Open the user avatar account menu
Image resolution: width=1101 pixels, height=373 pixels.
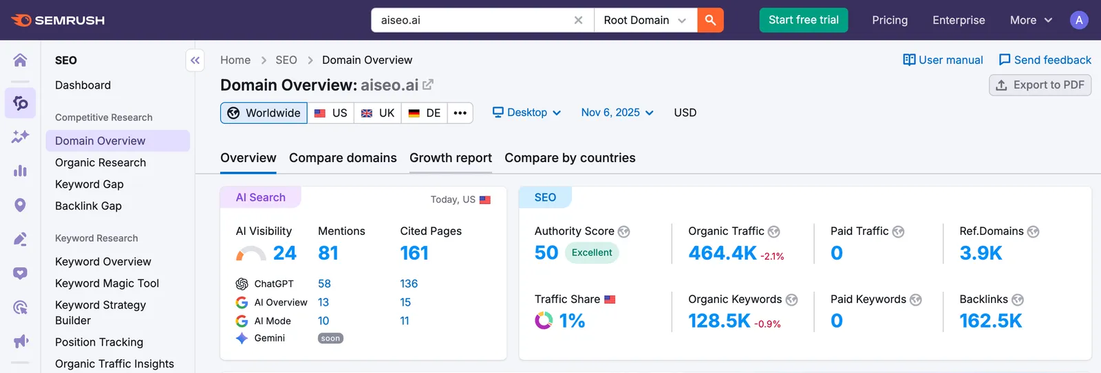[x=1079, y=20]
